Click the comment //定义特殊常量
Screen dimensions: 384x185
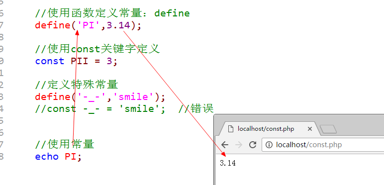coord(77,85)
